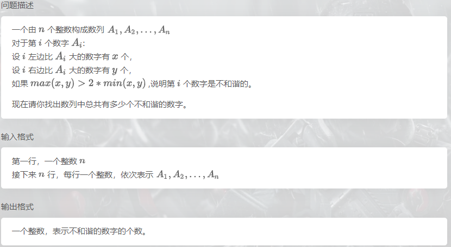451x247 pixels.
Task: Click the text 一个由 n 个整数构成数列
Action: tap(58, 30)
